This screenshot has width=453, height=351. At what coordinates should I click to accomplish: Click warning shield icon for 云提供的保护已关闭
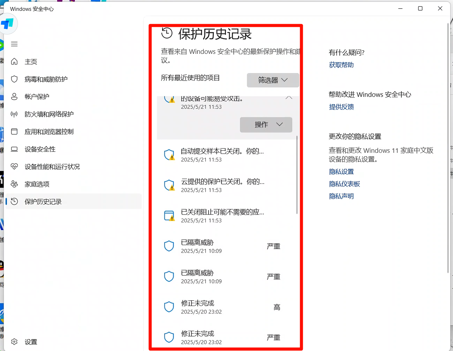(169, 185)
